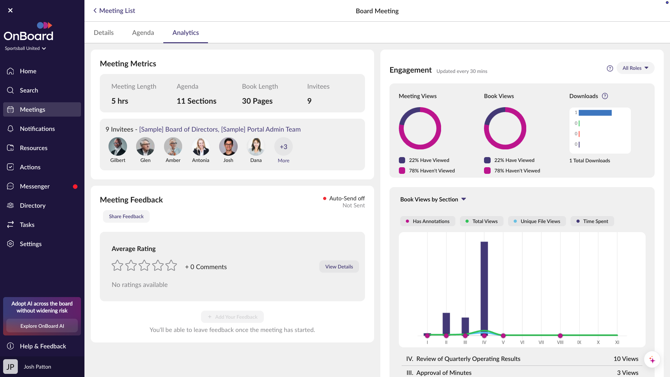Open Settings gear icon in sidebar
The image size is (670, 377).
(10, 244)
